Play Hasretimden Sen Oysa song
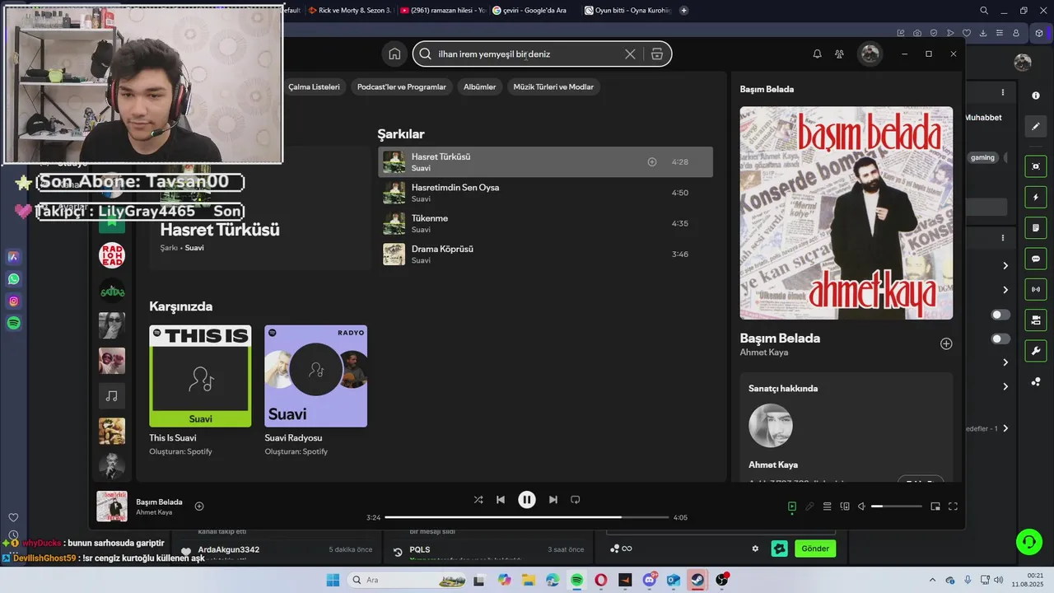Viewport: 1054px width, 593px height. click(545, 193)
